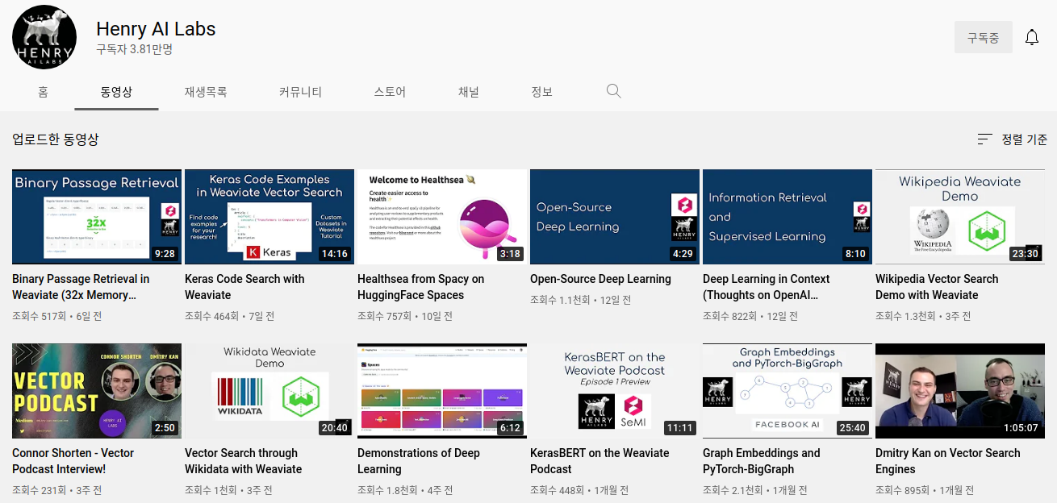Go to the 커뮤니티 tab
Image resolution: width=1057 pixels, height=503 pixels.
[x=300, y=92]
